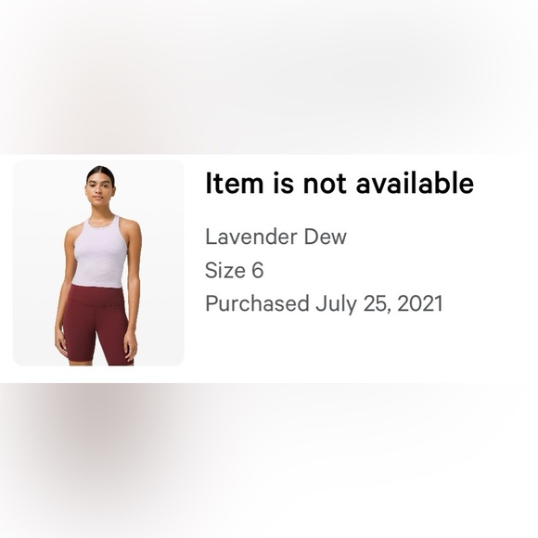
Task: Click the 'Item is not available' heading
Action: coord(339,183)
